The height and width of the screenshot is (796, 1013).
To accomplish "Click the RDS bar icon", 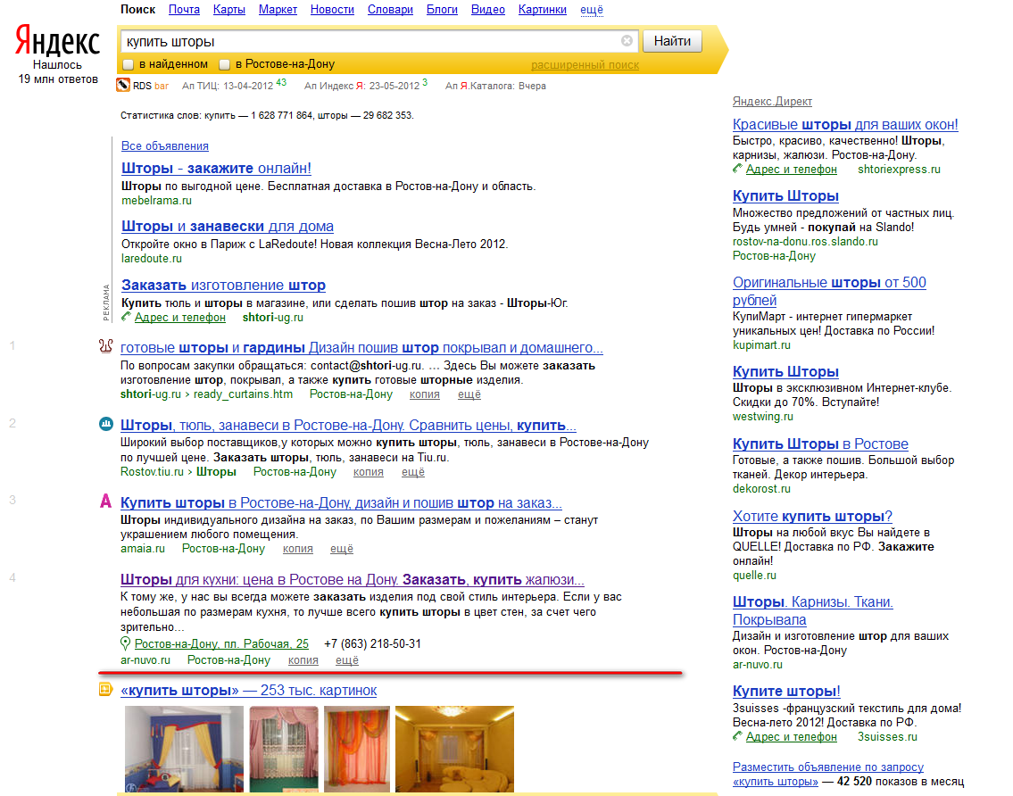I will [x=123, y=86].
